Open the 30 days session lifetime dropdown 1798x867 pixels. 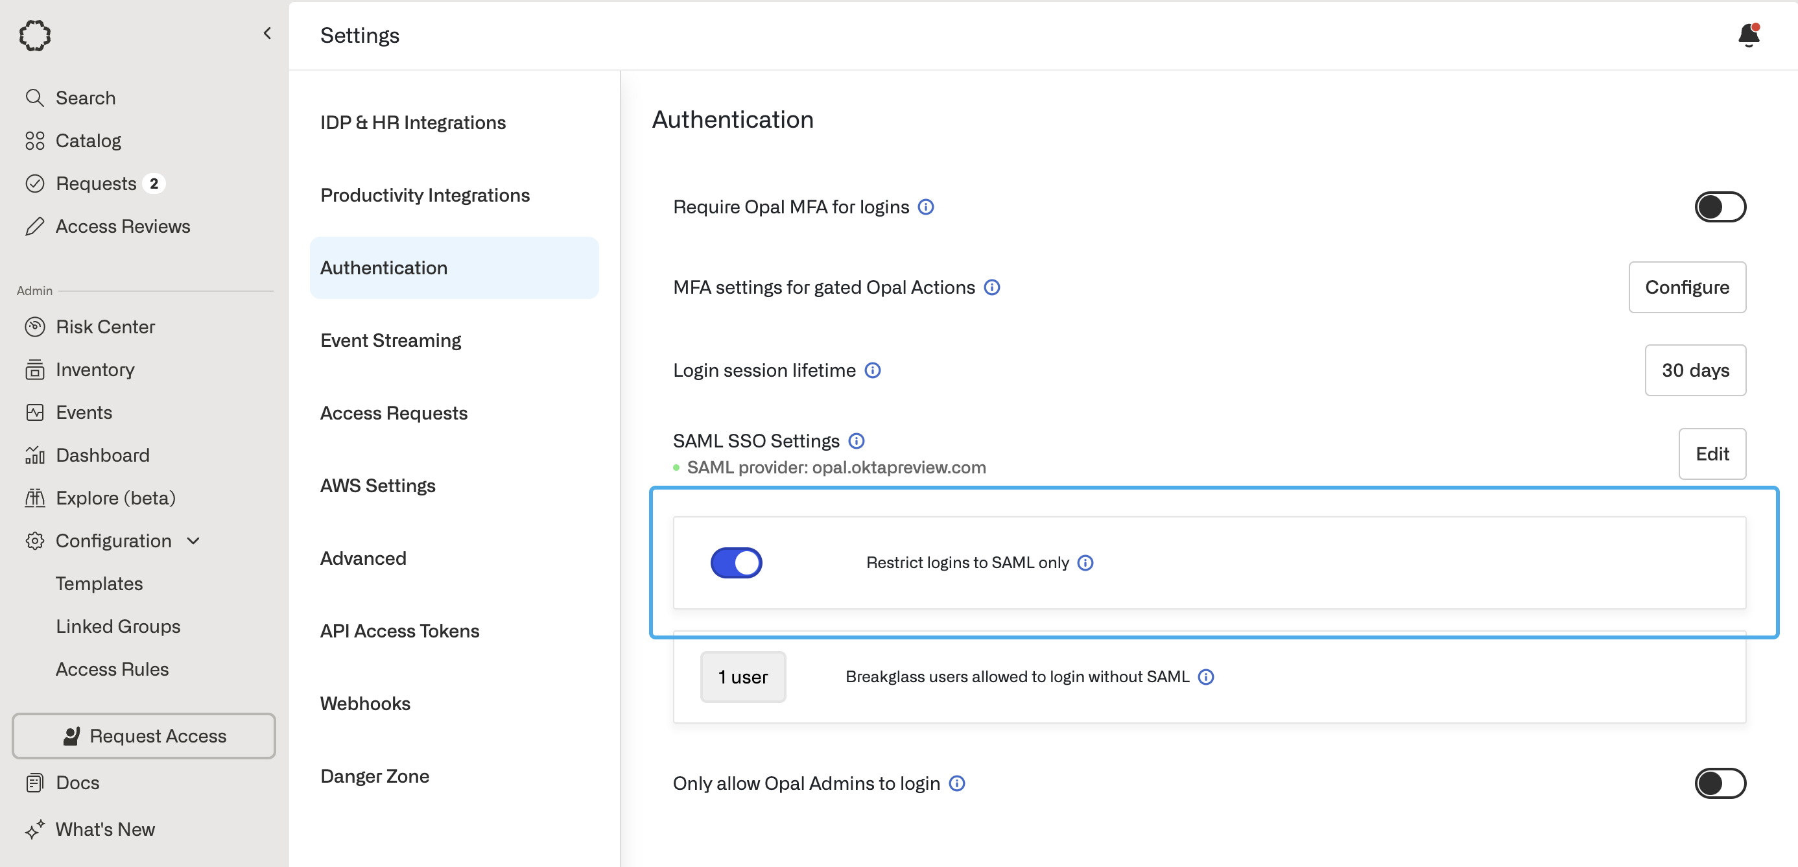pos(1695,371)
